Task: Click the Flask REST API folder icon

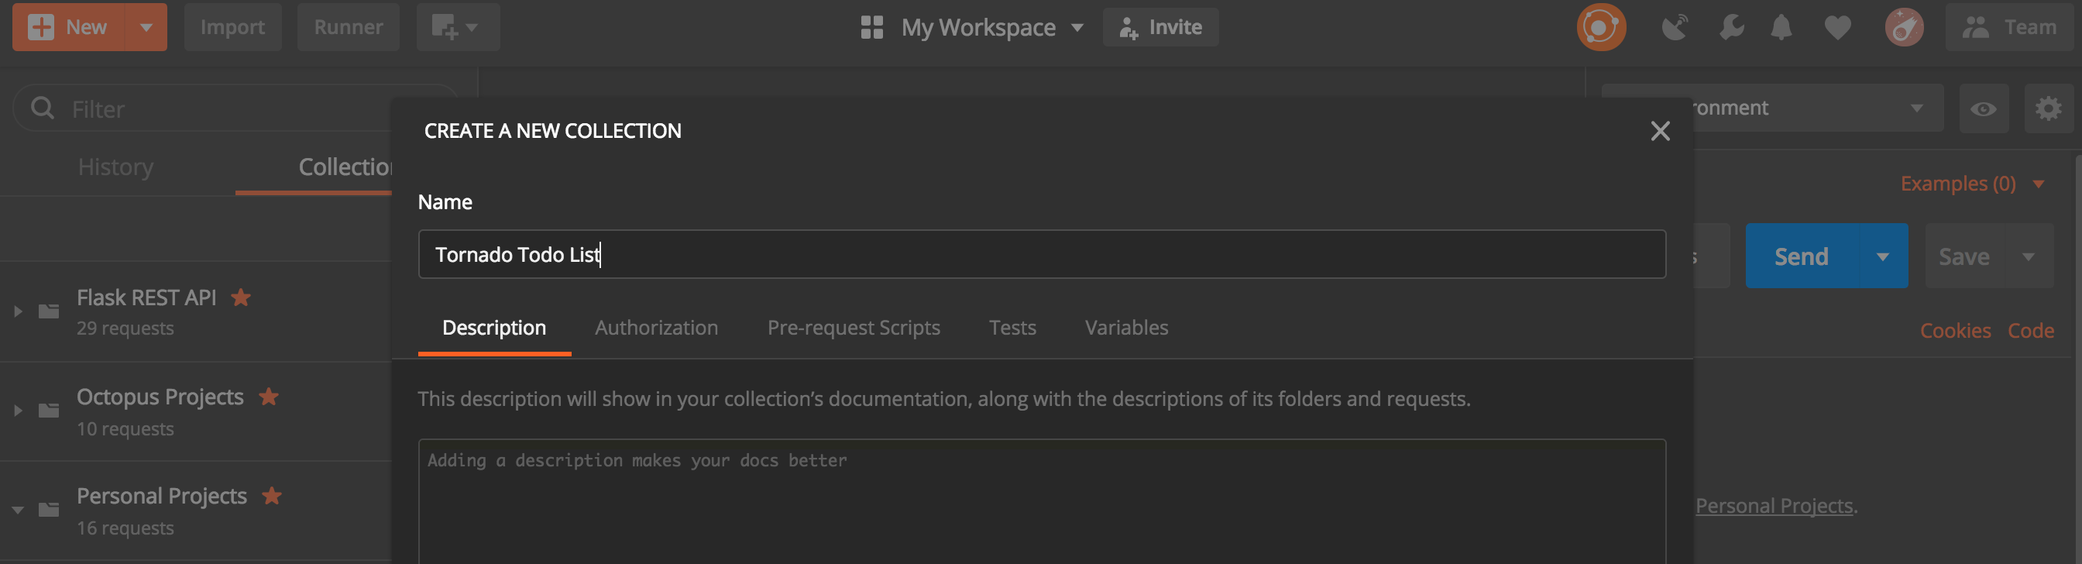Action: click(50, 311)
